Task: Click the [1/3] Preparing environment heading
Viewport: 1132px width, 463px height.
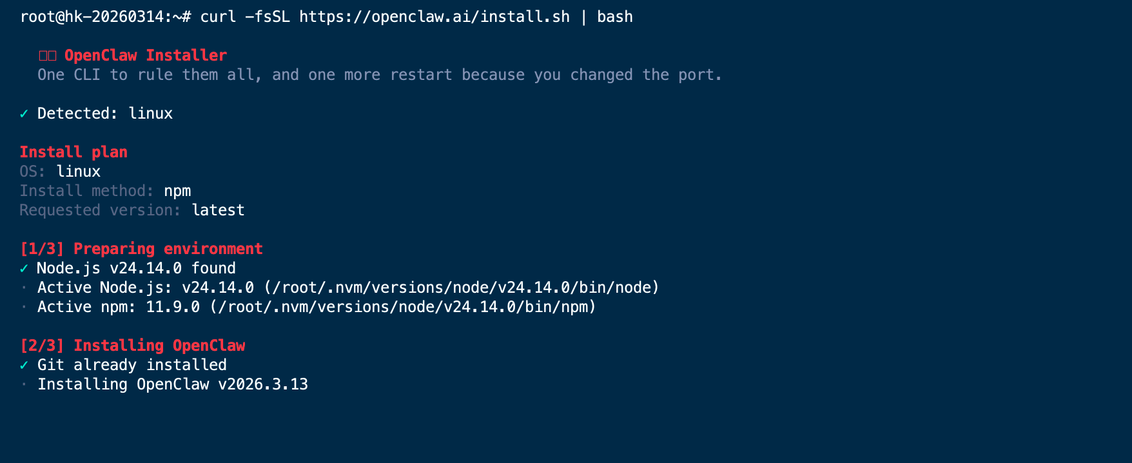Action: pyautogui.click(x=141, y=249)
